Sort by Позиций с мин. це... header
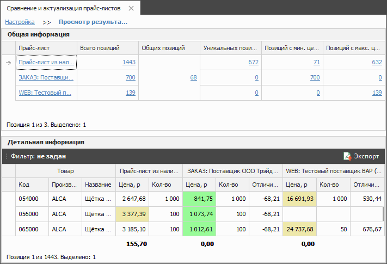 pyautogui.click(x=292, y=48)
